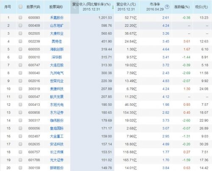Check the box for stock 000010

pyautogui.click(x=20, y=57)
